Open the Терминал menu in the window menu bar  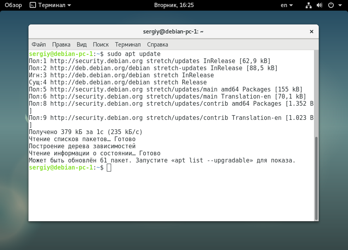[128, 45]
